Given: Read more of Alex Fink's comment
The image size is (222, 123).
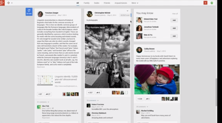Looking at the screenshot, I should click(x=46, y=118).
